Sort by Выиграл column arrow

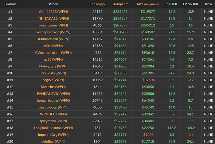(127, 4)
